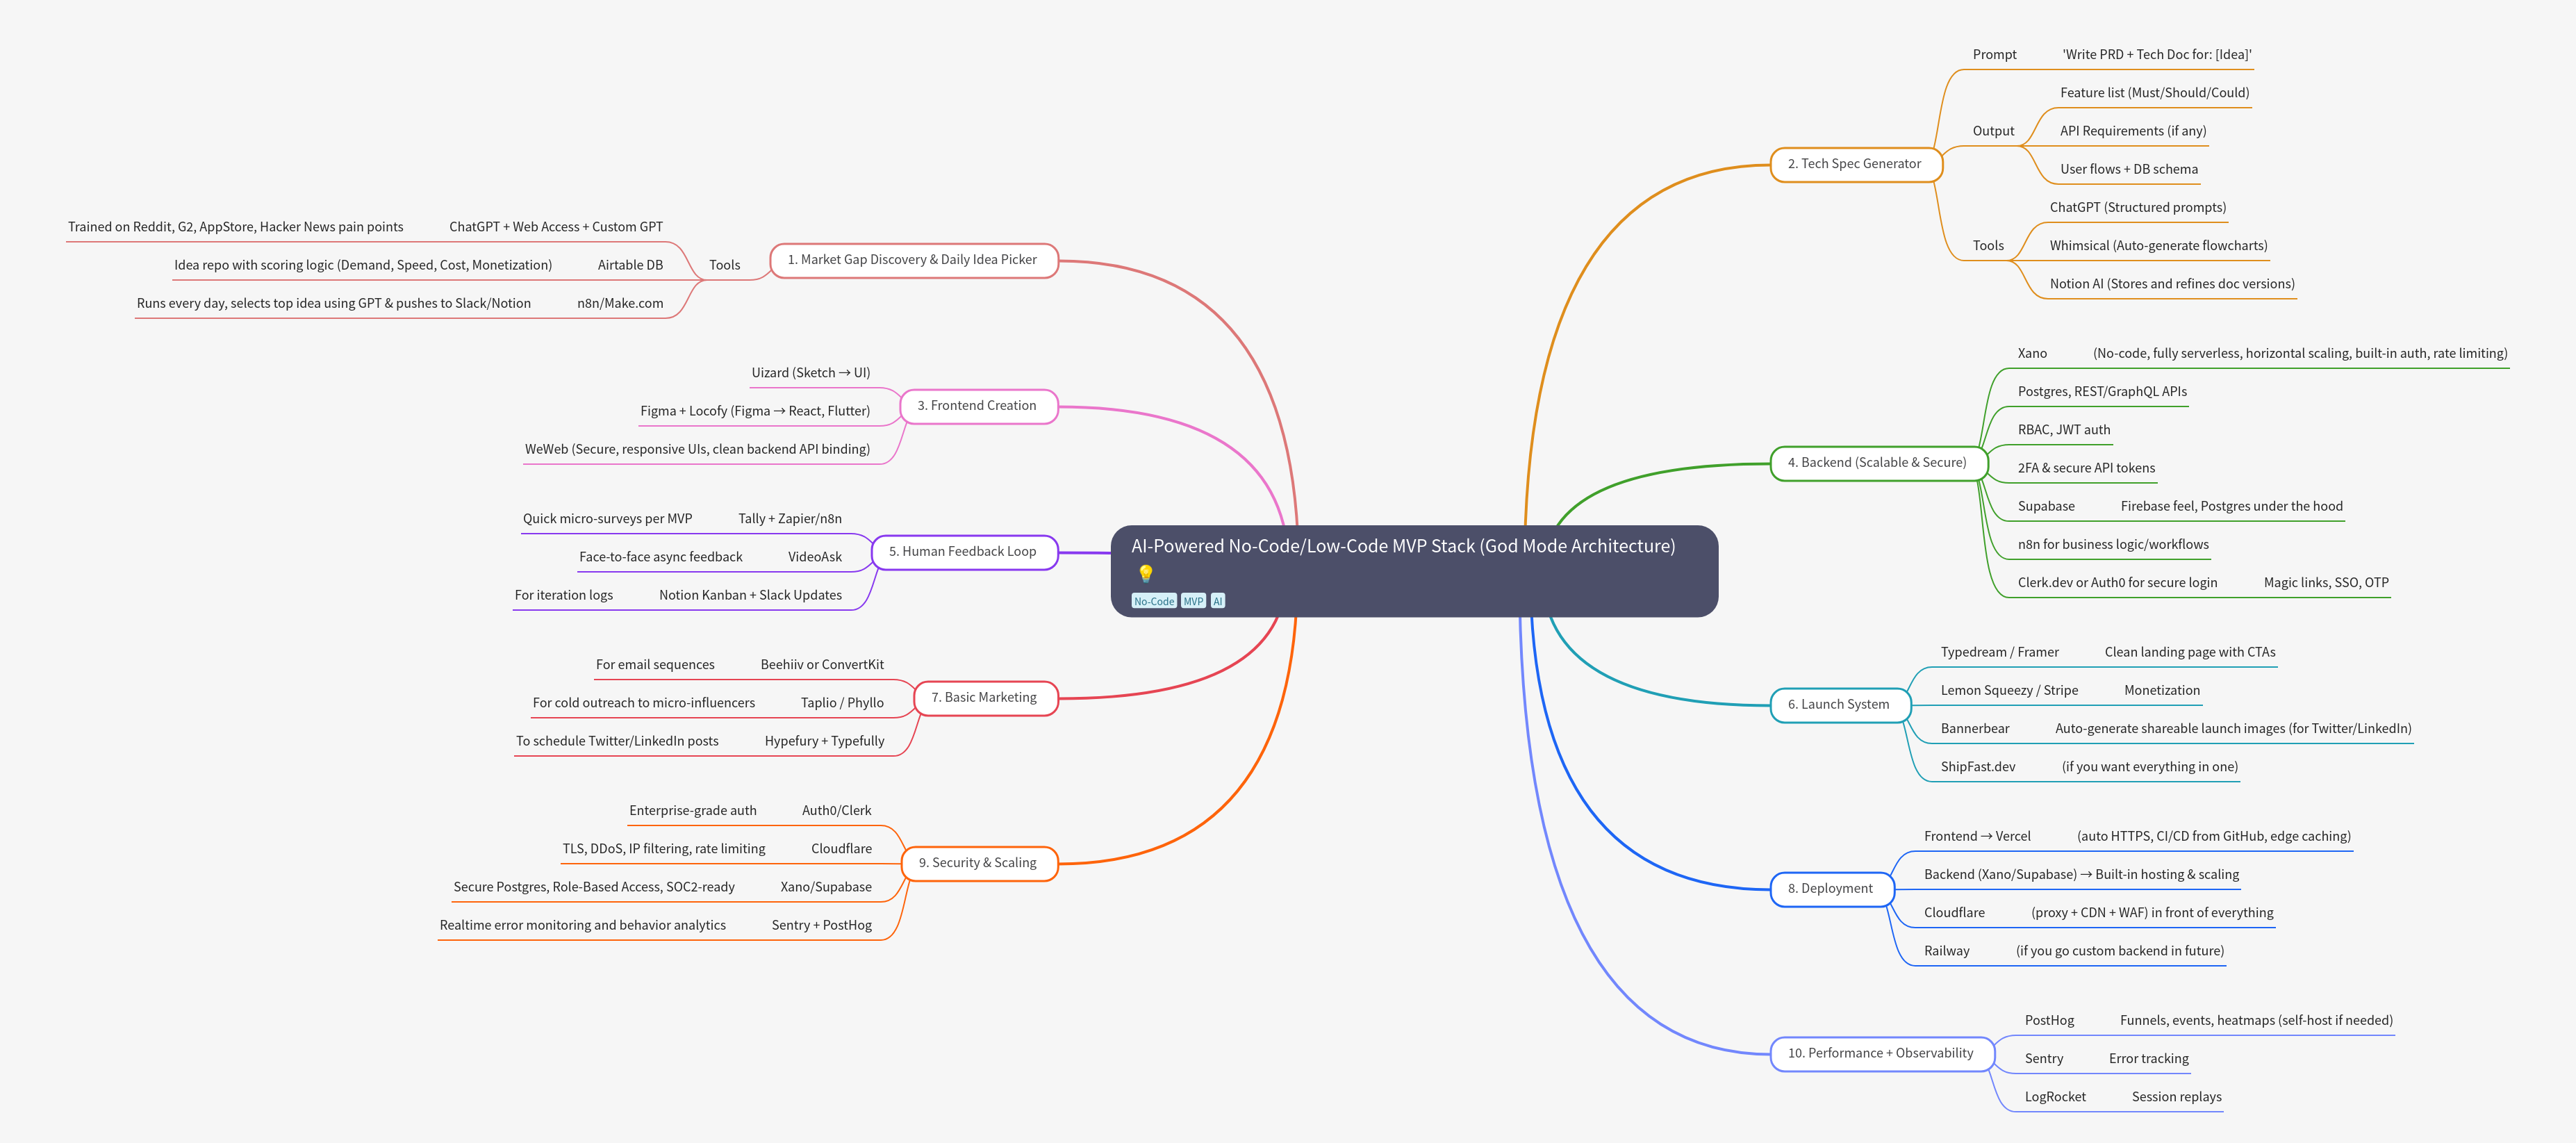
Task: Click 'Beehiiv or ConvertKit'
Action: [x=822, y=665]
